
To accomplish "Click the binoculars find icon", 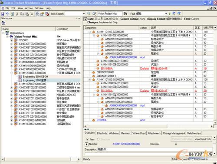I will (x=125, y=14).
